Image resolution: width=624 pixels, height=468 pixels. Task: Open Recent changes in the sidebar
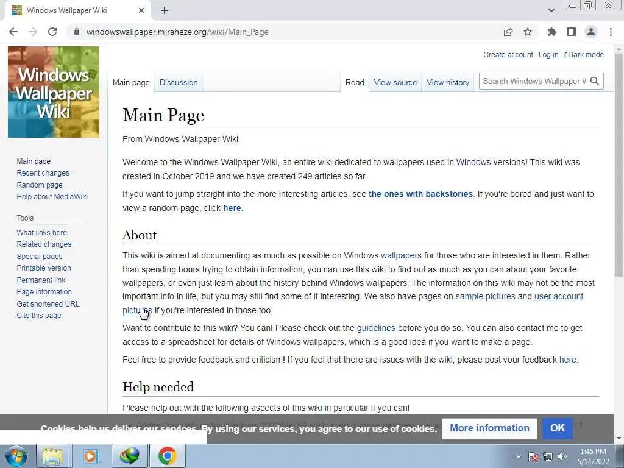pyautogui.click(x=43, y=172)
